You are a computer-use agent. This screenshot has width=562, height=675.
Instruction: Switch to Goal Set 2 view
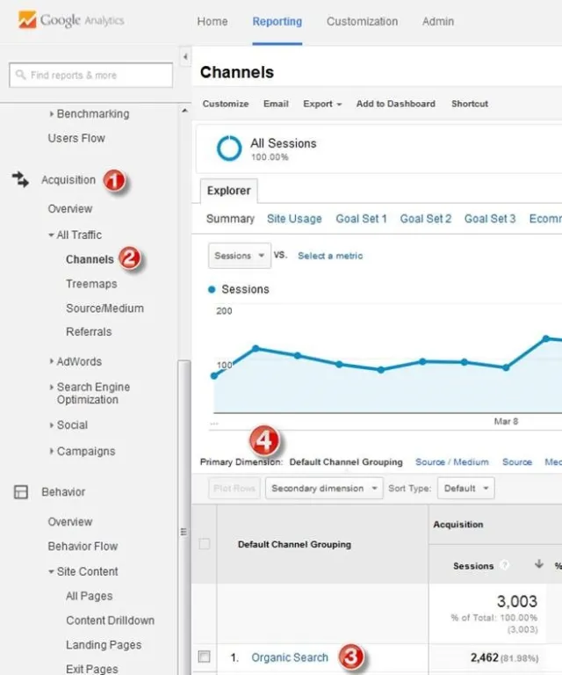(x=426, y=219)
